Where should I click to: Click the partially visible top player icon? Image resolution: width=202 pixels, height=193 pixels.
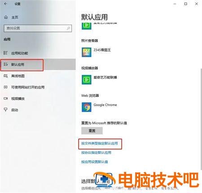[x=87, y=26]
